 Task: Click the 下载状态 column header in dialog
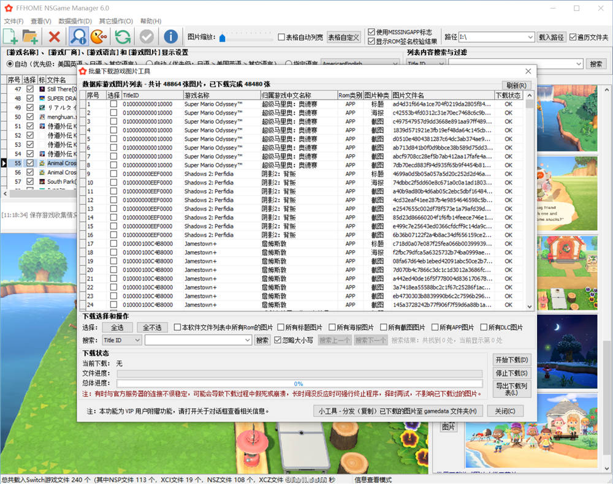509,96
